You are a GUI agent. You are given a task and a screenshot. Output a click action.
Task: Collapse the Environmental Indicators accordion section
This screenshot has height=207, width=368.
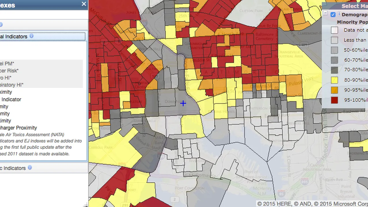14,37
